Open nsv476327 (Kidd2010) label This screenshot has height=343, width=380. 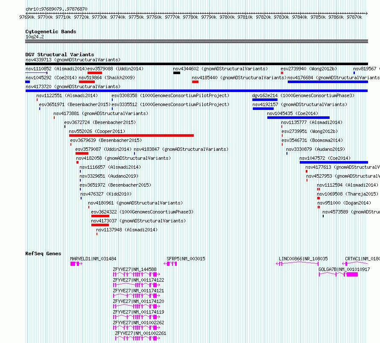point(106,194)
